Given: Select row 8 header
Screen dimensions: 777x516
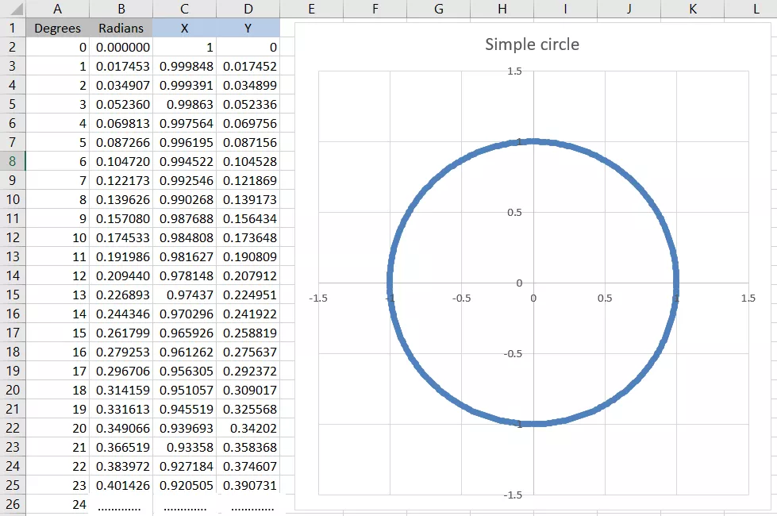Looking at the screenshot, I should click(x=13, y=161).
